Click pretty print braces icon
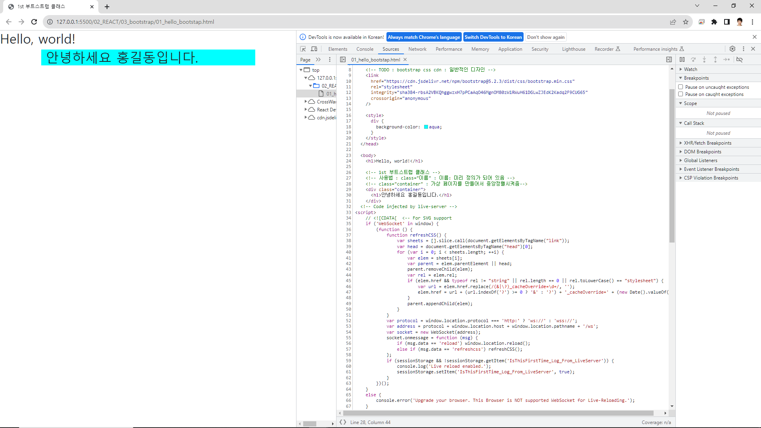Viewport: 761px width, 428px height. point(343,422)
